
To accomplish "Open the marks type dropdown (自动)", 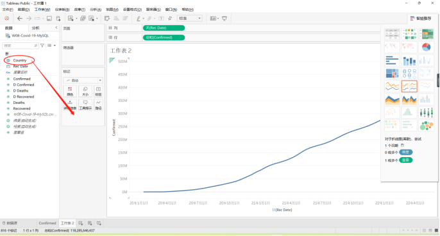I will pos(83,81).
